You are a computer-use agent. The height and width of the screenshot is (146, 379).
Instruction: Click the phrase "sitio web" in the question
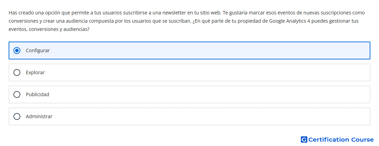210,13
